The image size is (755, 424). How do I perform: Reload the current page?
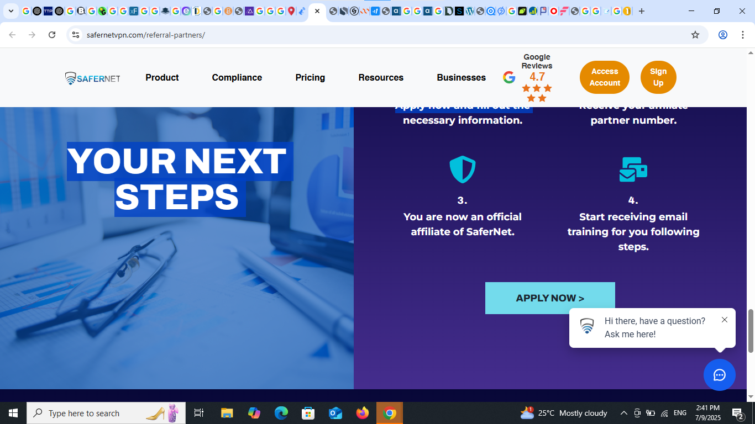coord(52,35)
